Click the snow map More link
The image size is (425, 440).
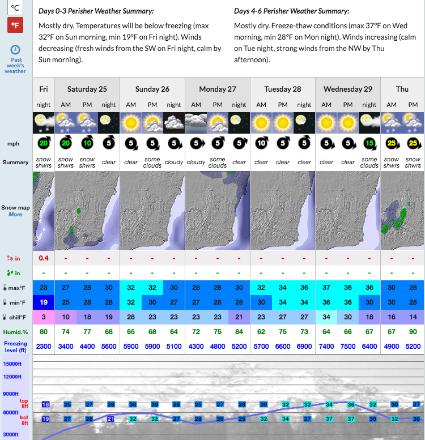[x=15, y=215]
